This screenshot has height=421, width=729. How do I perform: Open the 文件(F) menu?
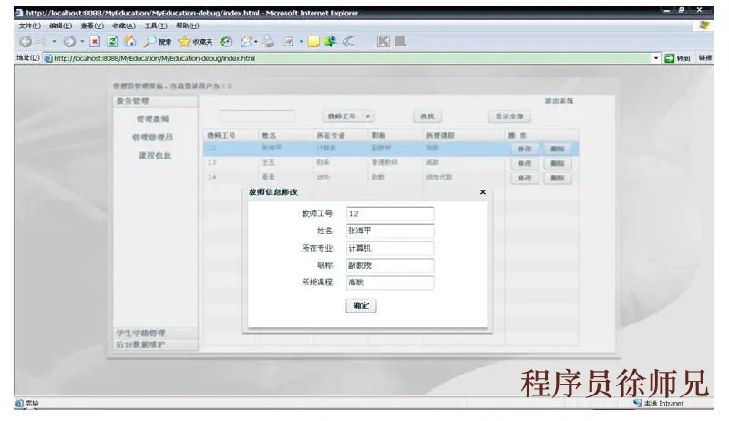[30, 26]
